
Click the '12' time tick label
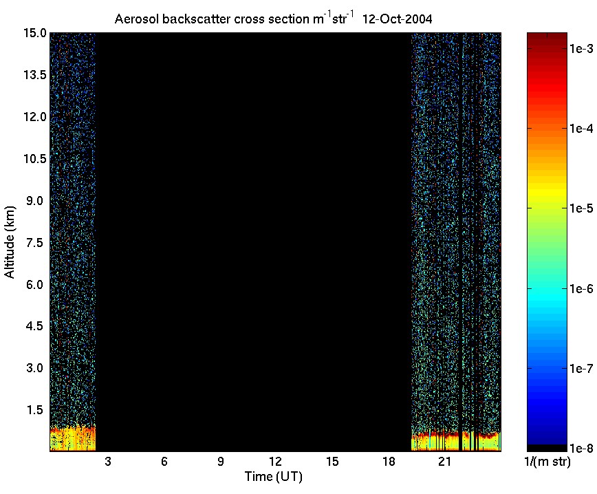pos(276,462)
